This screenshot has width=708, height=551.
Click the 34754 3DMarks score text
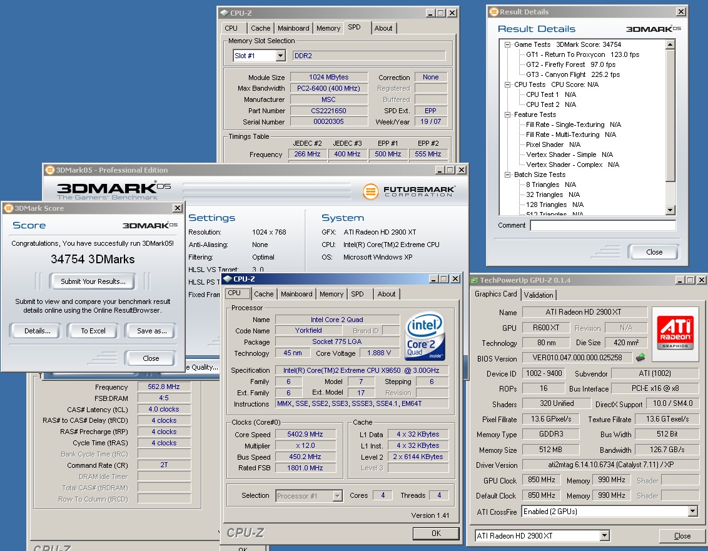(93, 260)
